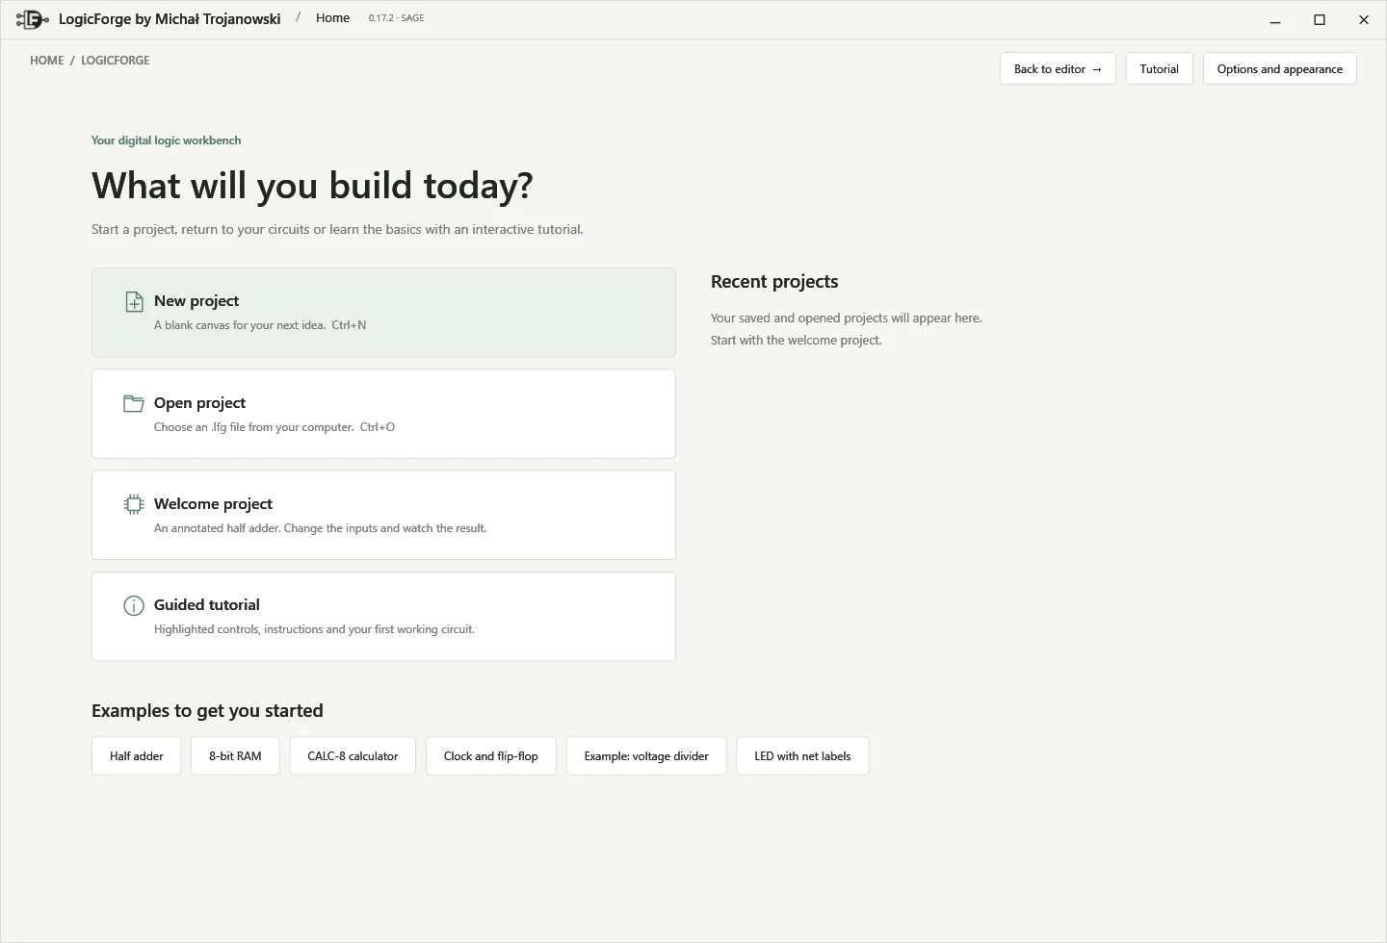Click the 'Start a project, return to your circuits' subtitle
This screenshot has width=1387, height=943.
337,230
